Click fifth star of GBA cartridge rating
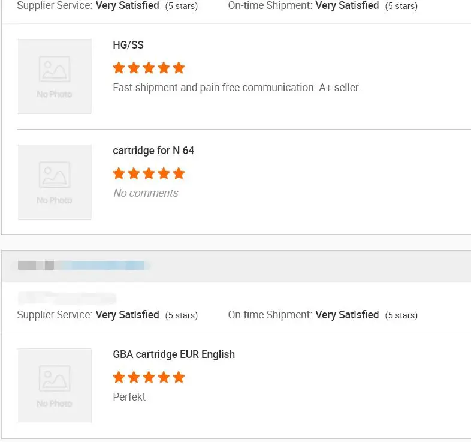The height and width of the screenshot is (442, 471). pos(179,377)
